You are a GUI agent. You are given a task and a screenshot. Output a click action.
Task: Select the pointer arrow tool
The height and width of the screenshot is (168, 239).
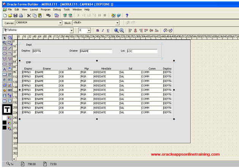(x=5, y=38)
